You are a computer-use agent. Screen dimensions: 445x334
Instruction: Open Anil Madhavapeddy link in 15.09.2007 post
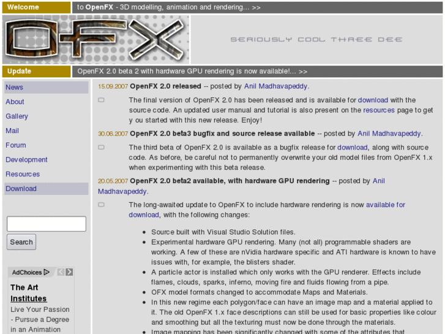click(276, 86)
